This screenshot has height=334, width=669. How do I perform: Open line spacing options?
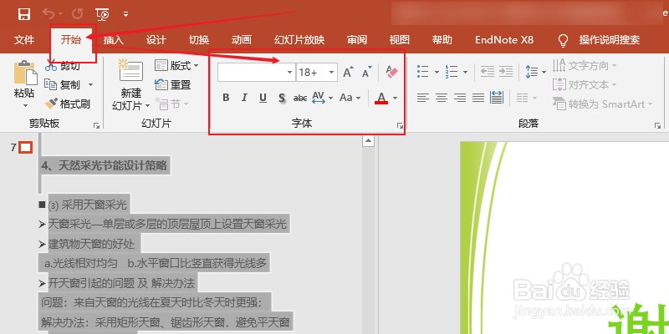(x=535, y=72)
